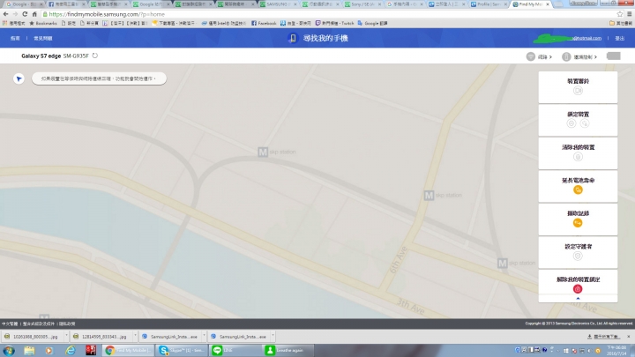Switch to the Chrome Find My Mobile taskbar button
Screen dimensions: 635x357
(x=128, y=351)
